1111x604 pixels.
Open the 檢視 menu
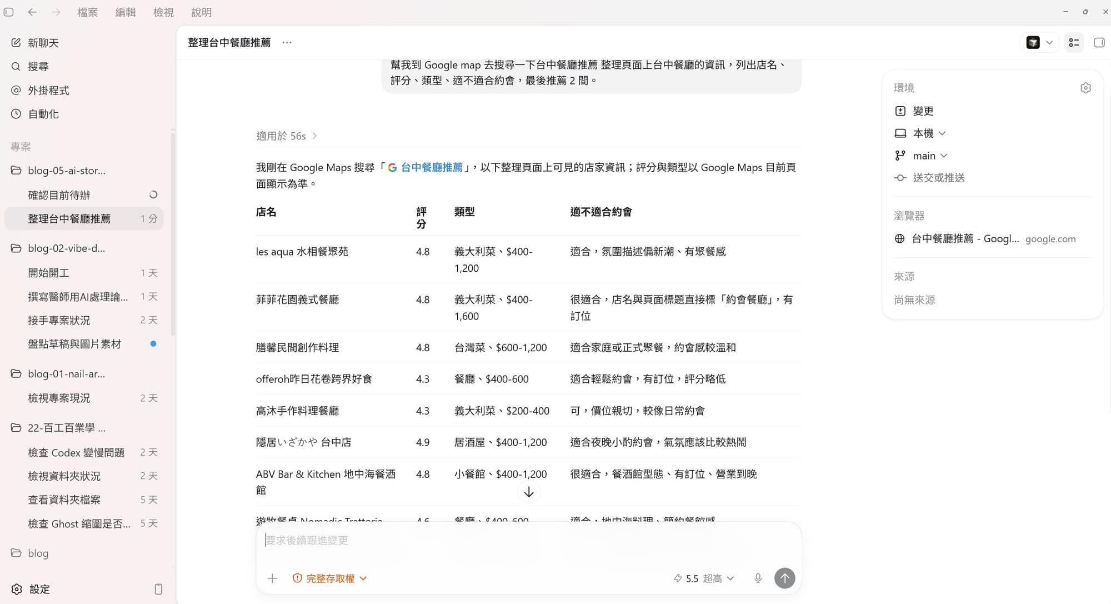[x=163, y=12]
